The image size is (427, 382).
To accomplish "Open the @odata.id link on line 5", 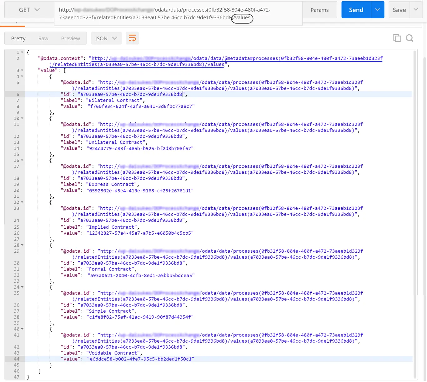I will [x=217, y=85].
